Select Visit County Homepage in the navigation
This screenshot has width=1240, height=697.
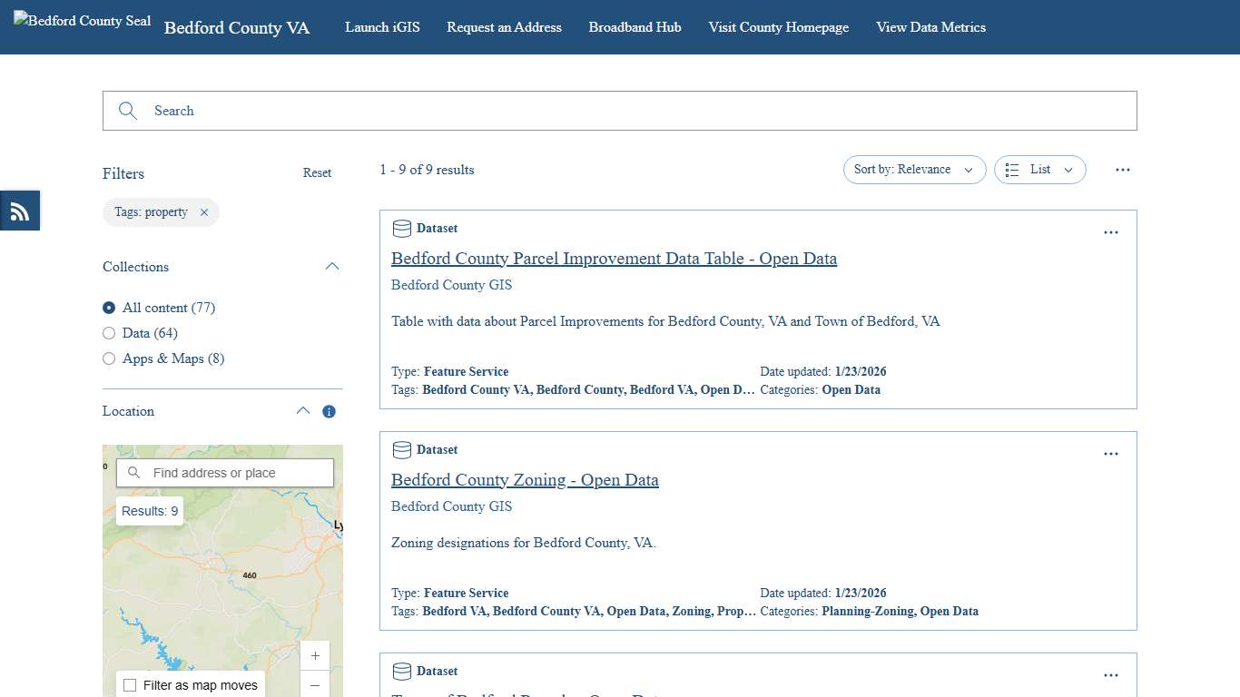pos(778,27)
